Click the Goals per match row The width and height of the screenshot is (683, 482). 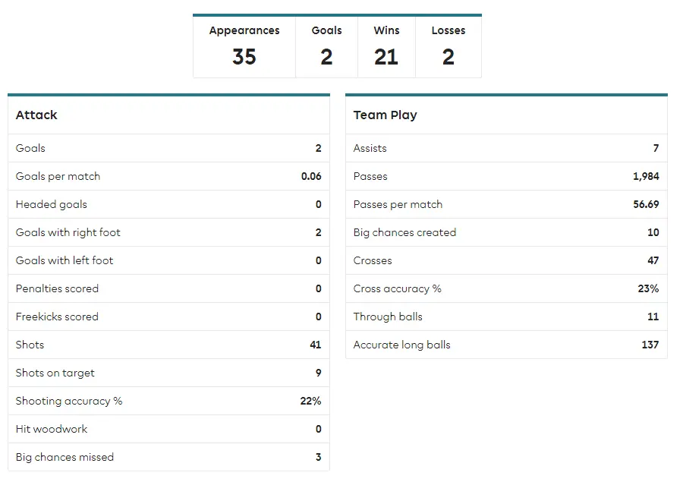point(168,176)
